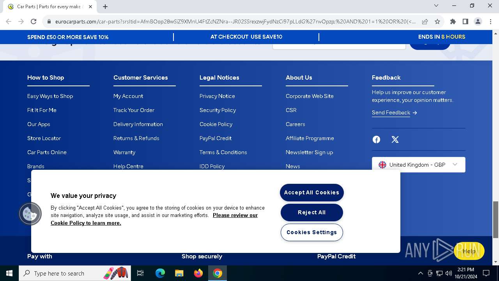Click the floating cookie preferences icon
This screenshot has height=281, width=499.
point(30,213)
